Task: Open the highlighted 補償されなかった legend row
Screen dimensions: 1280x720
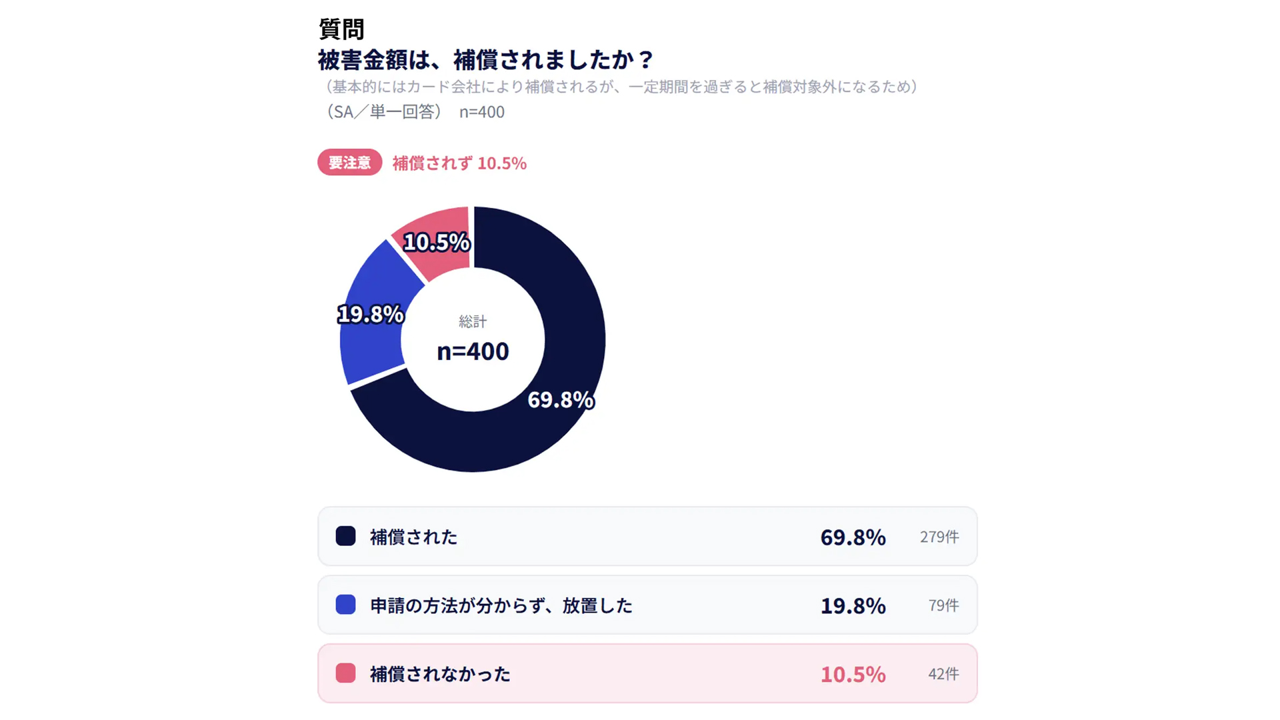Action: [647, 673]
